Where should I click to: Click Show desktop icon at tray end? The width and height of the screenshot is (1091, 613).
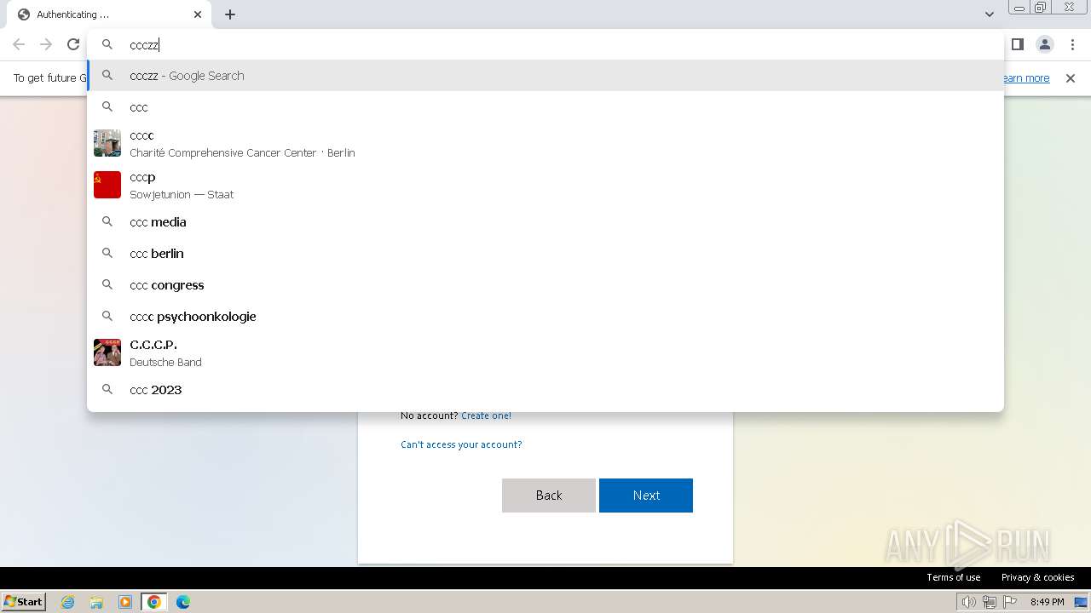tap(1081, 602)
